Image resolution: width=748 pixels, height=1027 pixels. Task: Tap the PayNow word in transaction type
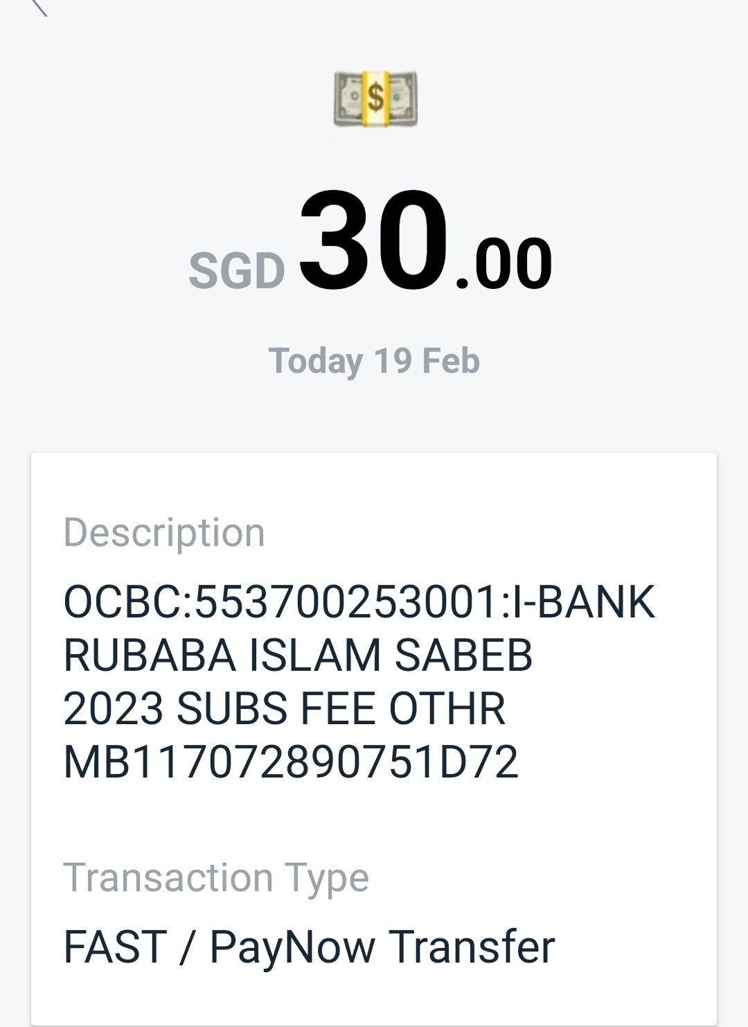tap(292, 948)
